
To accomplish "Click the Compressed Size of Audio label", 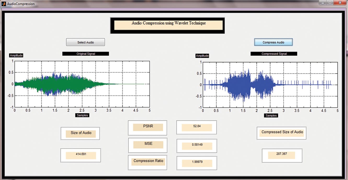I will coord(282,132).
